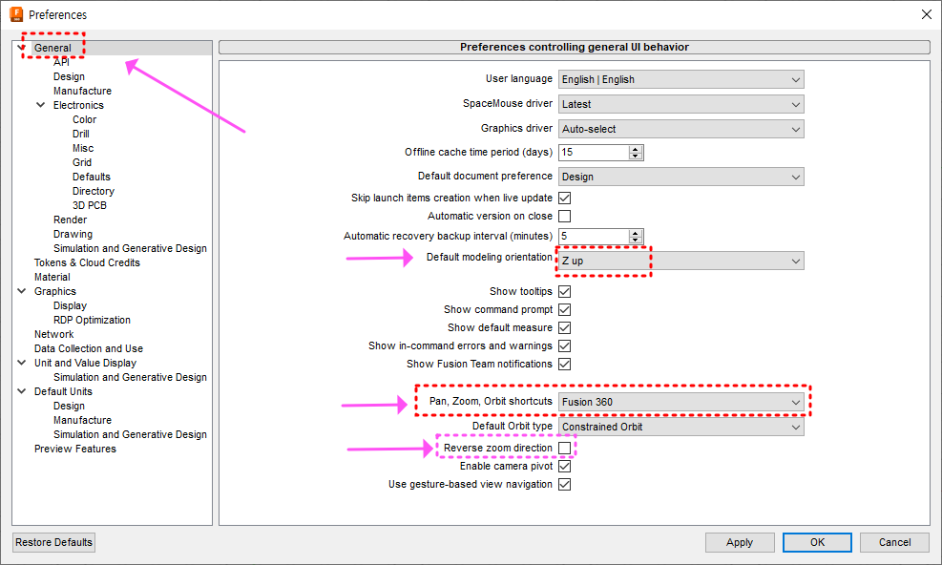Select Graphics preferences item
Viewport: 942px width, 565px height.
click(55, 291)
